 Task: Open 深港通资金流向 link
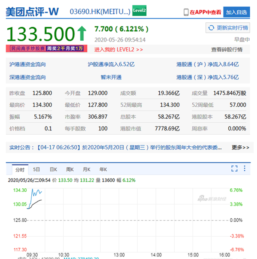27,77
